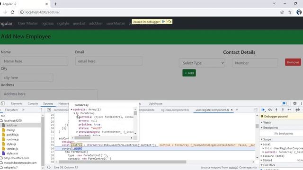Close user-register.component.ts file tab

tap(232, 110)
